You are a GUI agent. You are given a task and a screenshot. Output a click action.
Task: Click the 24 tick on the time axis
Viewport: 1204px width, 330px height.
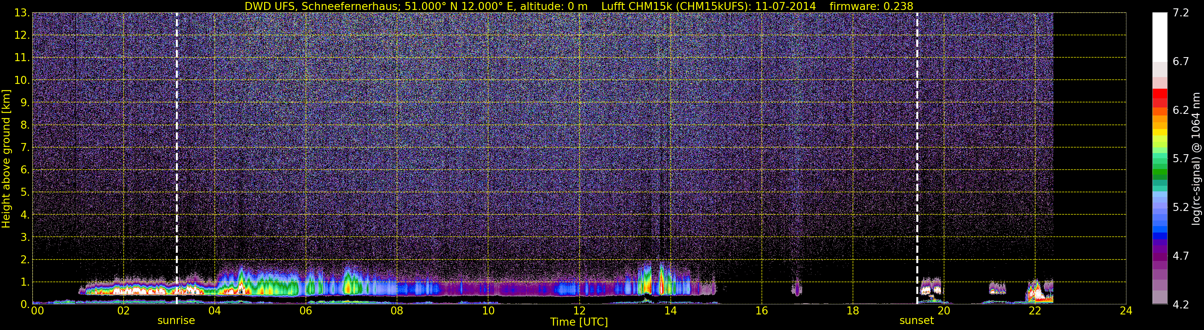tap(1126, 311)
